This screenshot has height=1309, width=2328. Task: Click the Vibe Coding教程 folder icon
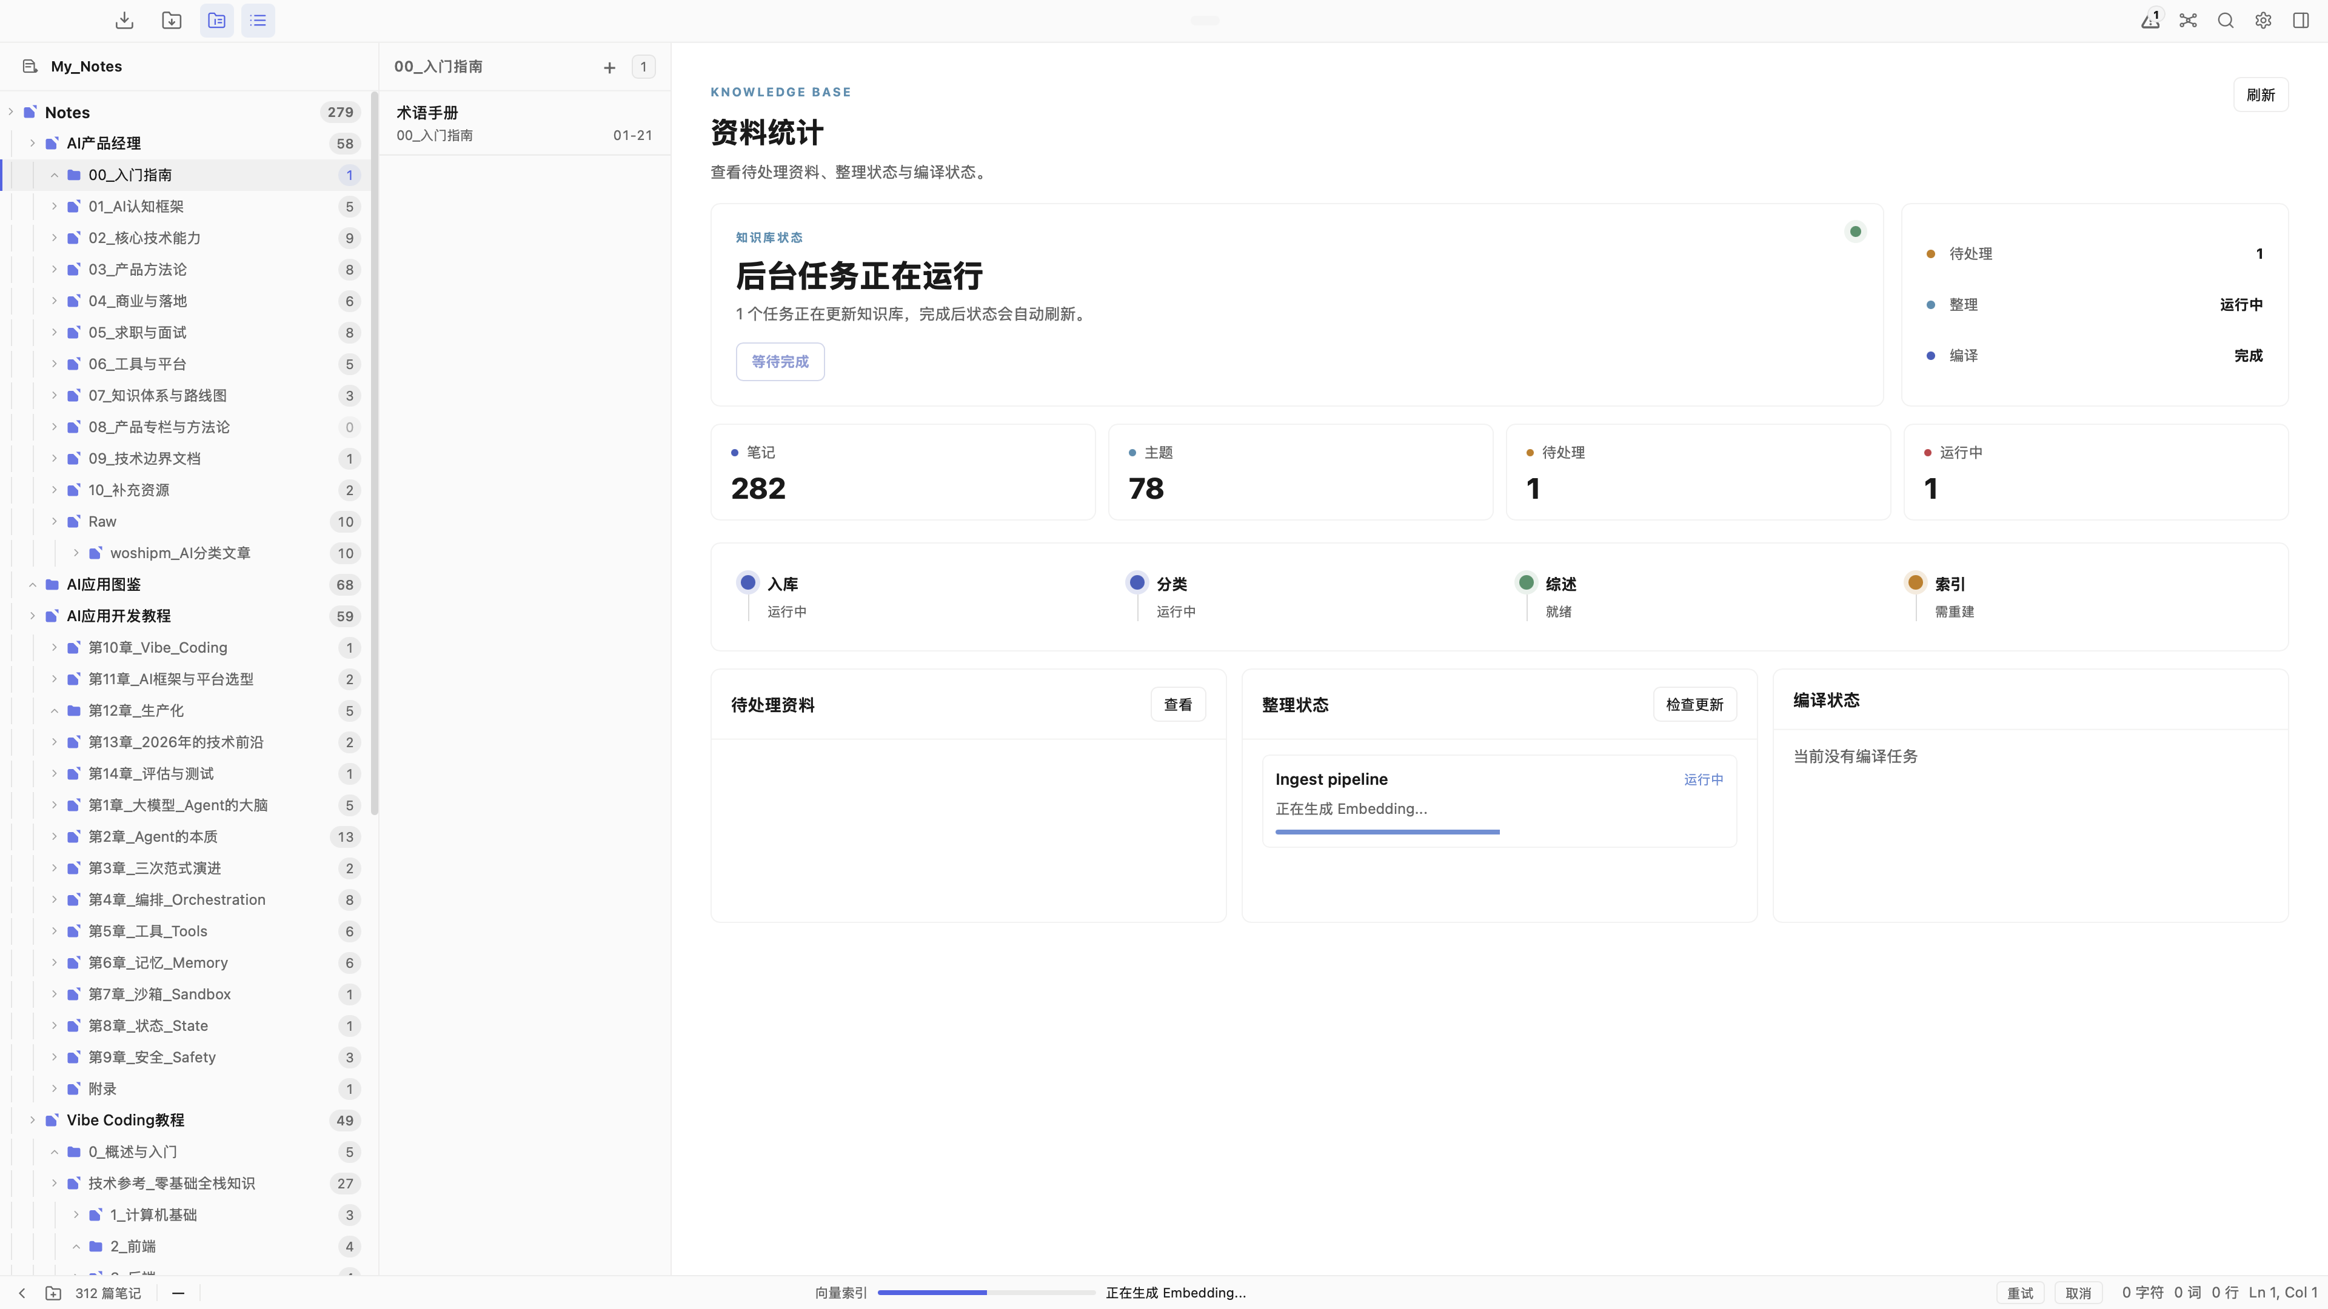[52, 1120]
